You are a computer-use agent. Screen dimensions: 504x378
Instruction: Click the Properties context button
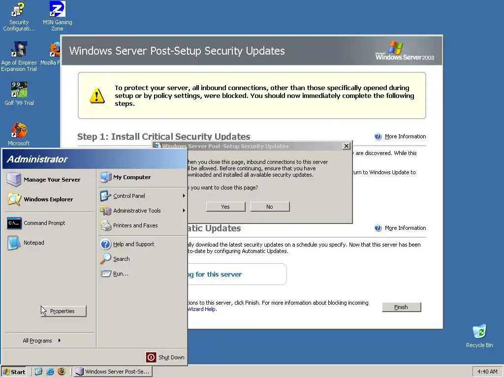point(63,311)
